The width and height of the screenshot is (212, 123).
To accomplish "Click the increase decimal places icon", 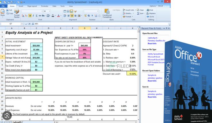I will (x=96, y=16).
